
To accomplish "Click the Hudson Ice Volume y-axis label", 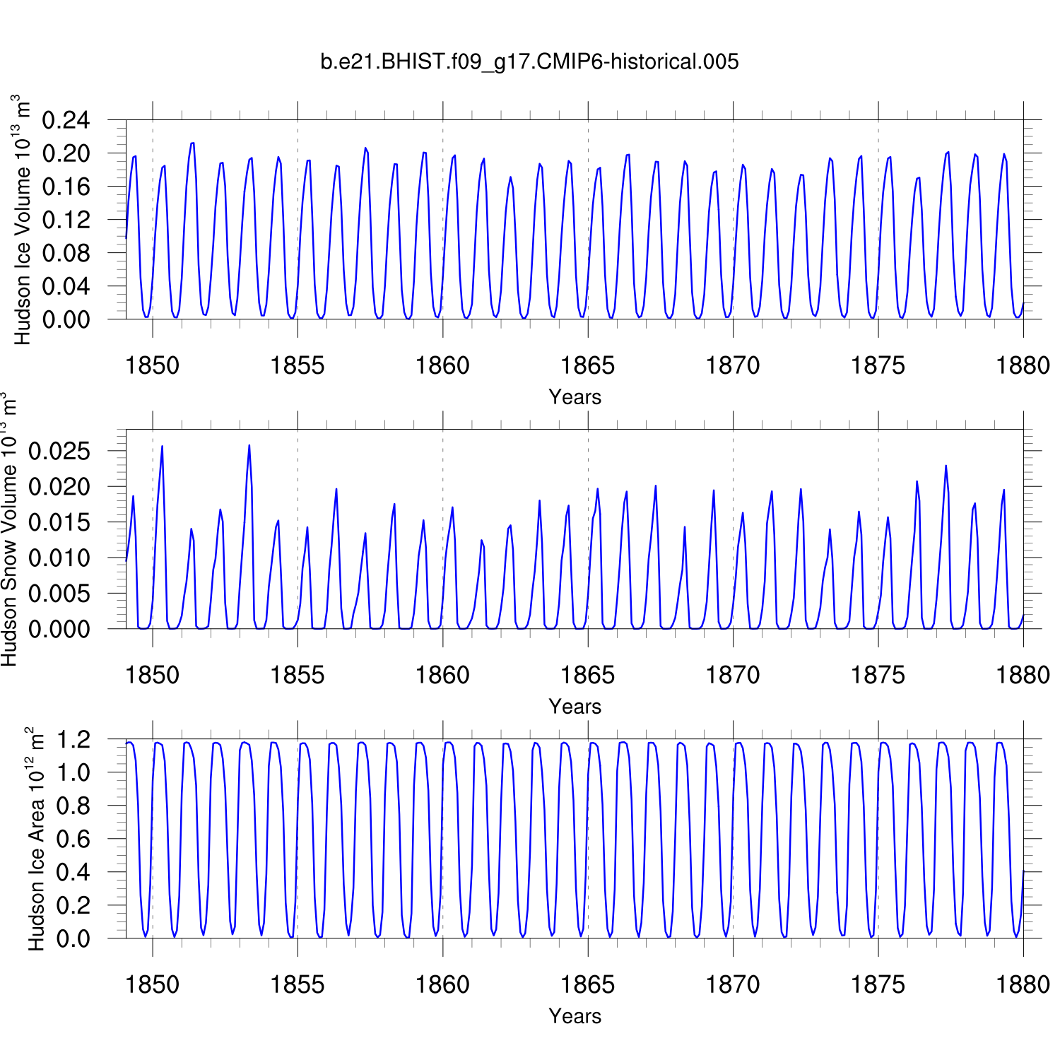I will 23,220.
